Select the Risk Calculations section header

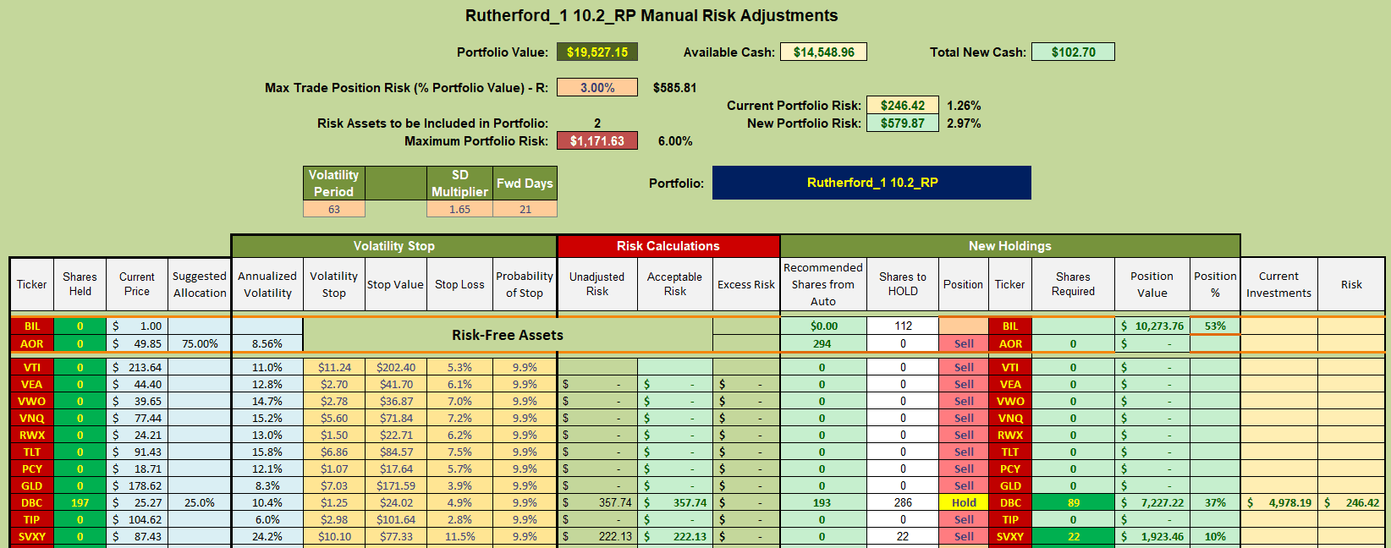tap(668, 246)
